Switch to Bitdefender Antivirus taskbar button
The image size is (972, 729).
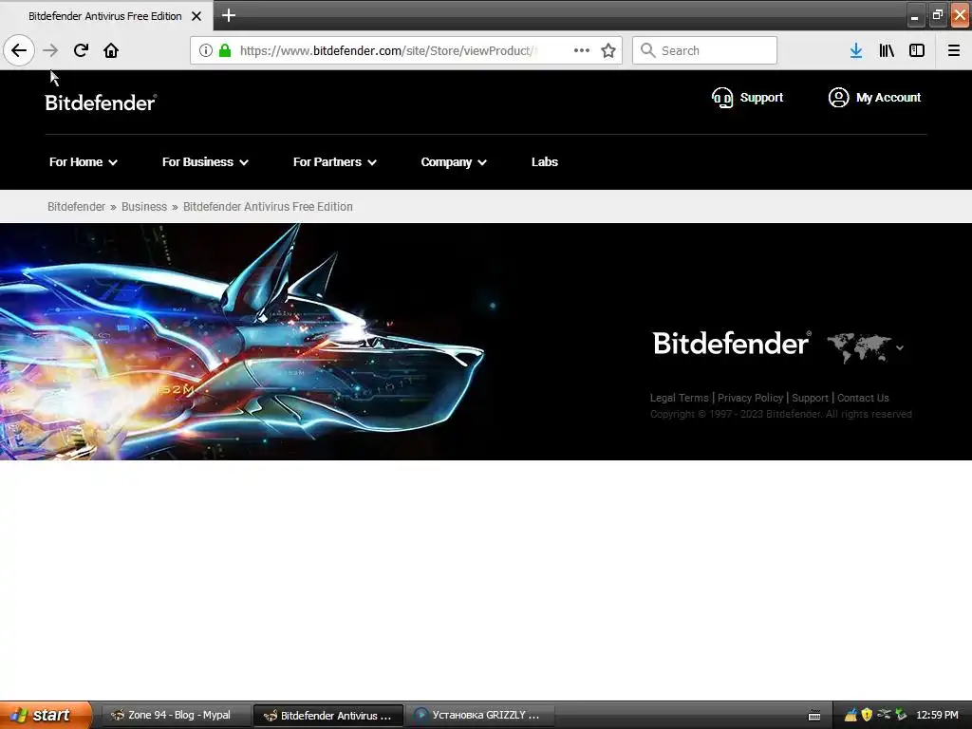pyautogui.click(x=328, y=716)
